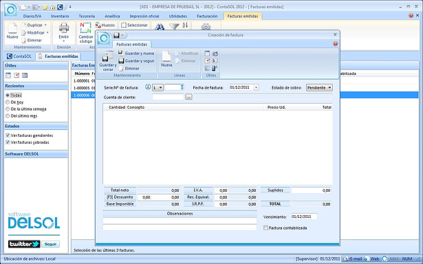Click Cuenta de cliente input field

(x=168, y=97)
